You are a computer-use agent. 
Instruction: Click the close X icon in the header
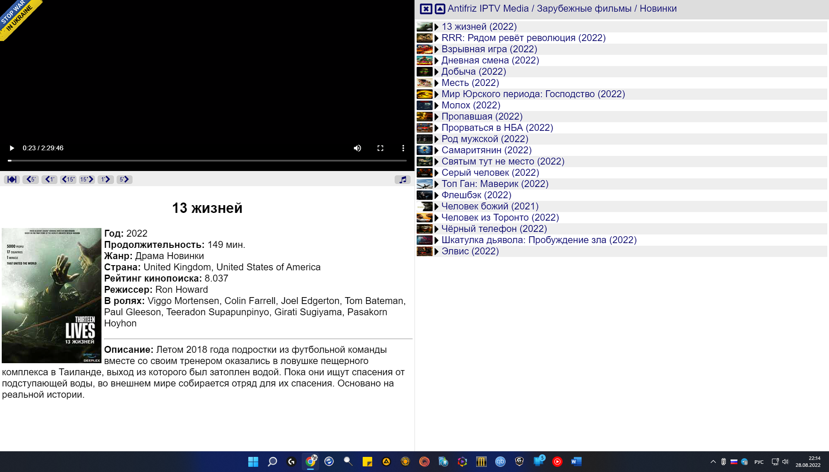coord(426,9)
